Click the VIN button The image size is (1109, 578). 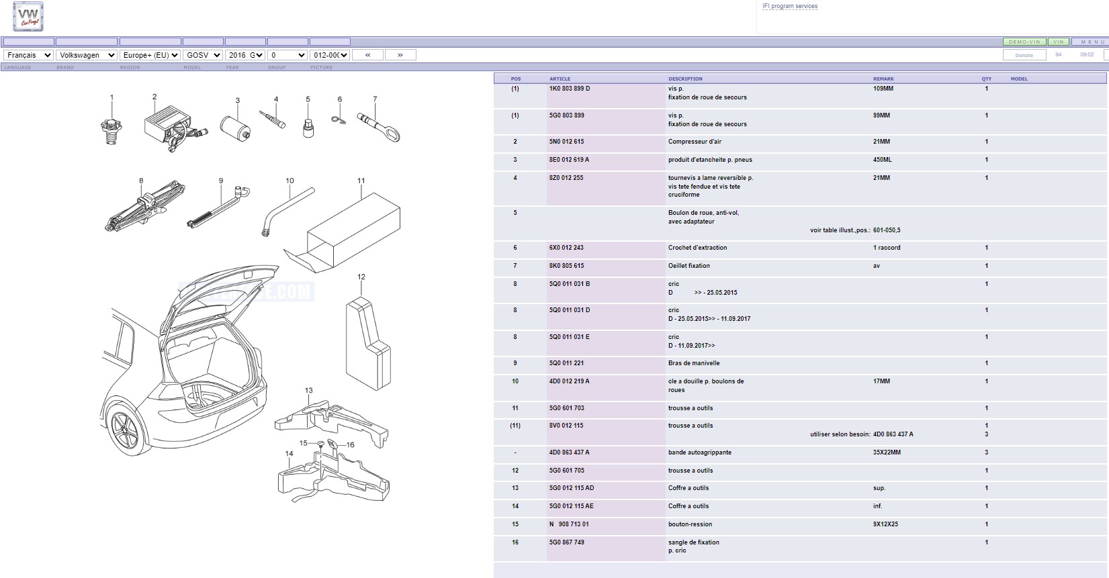coord(1059,42)
